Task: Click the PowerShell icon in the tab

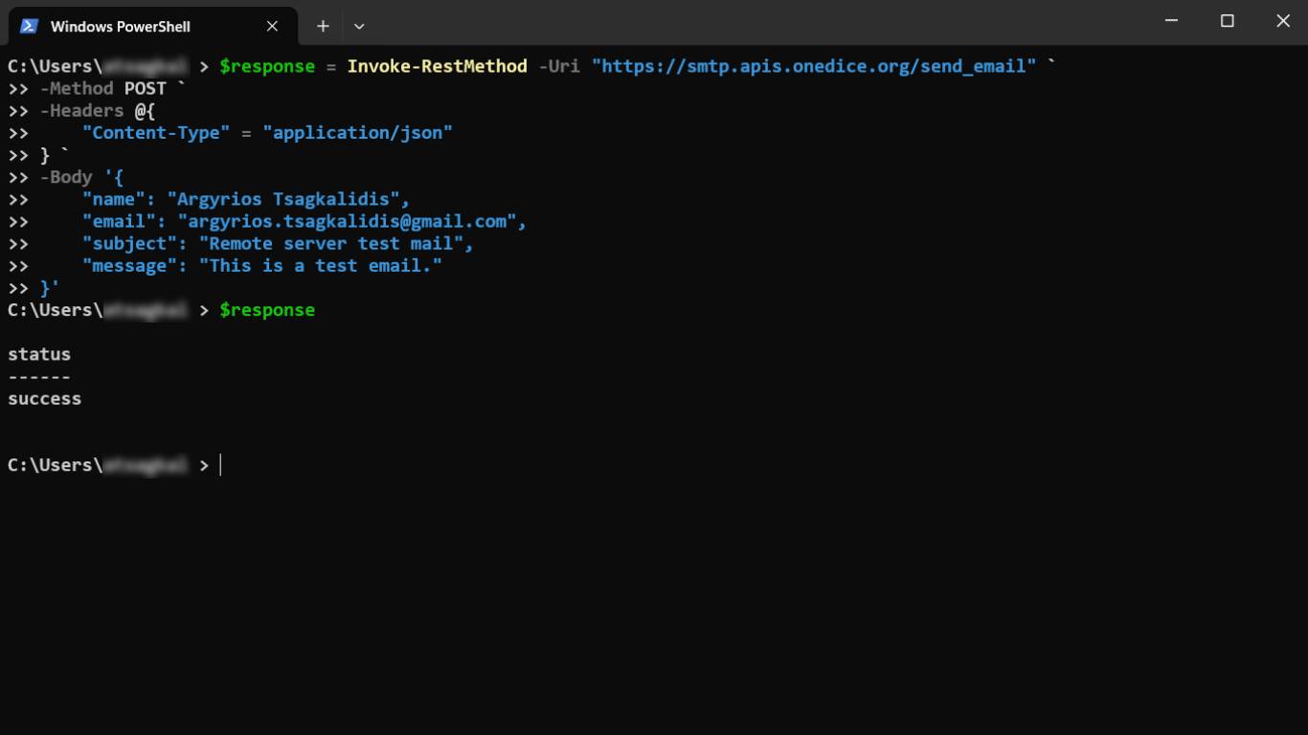Action: (29, 26)
